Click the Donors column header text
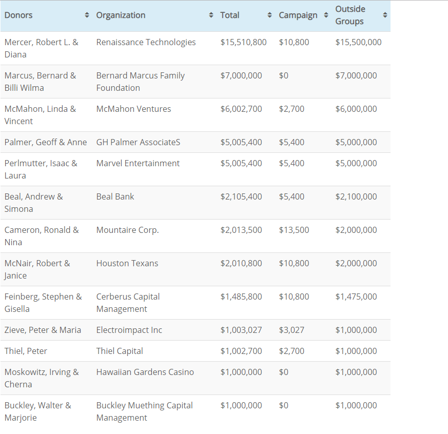This screenshot has width=448, height=434. click(x=18, y=15)
